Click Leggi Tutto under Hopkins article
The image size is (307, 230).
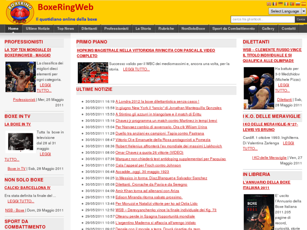[136, 69]
